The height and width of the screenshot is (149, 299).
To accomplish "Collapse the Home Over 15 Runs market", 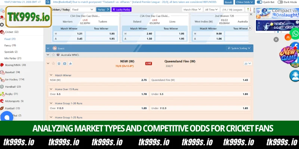I will (x=51, y=89).
